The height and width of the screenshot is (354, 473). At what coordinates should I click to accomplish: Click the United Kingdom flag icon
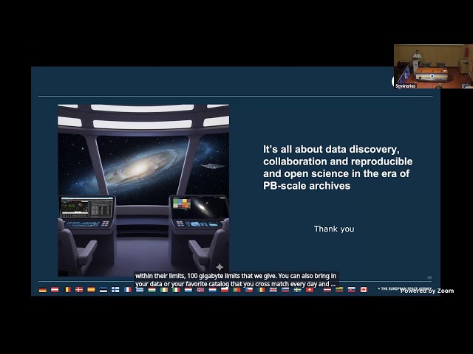pos(273,290)
